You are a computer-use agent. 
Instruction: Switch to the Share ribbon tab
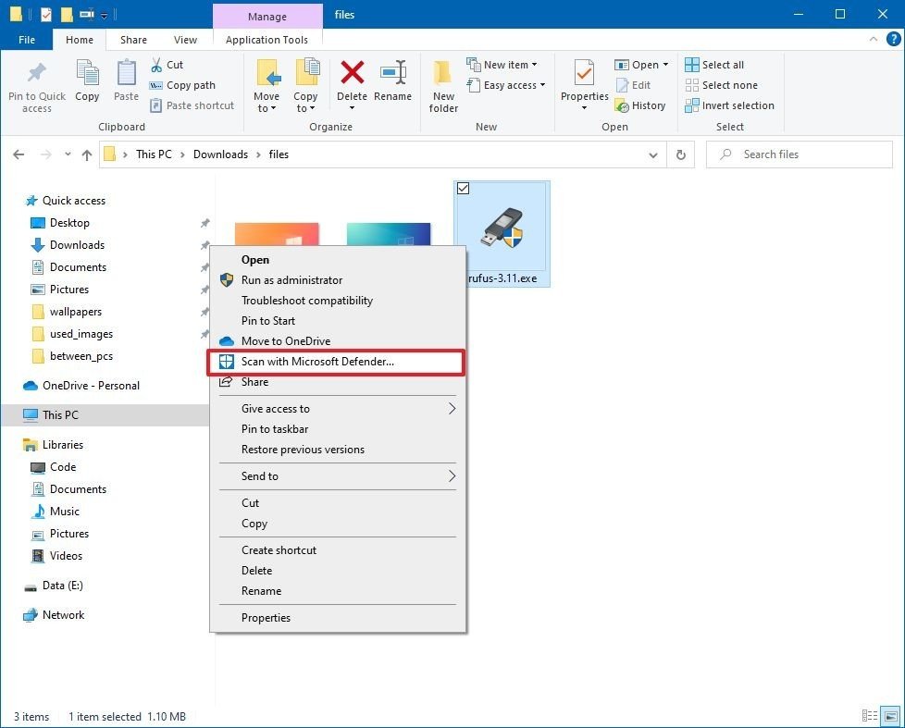[133, 40]
